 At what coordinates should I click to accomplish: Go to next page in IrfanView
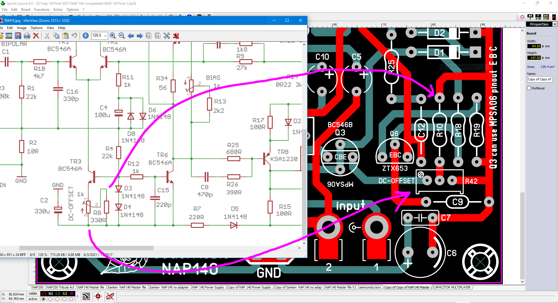coord(158,36)
